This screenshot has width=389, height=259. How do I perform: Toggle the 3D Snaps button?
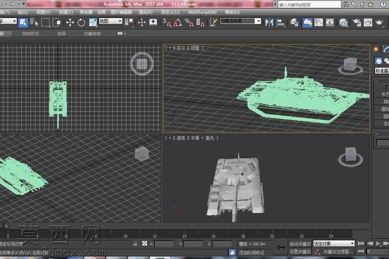[x=167, y=23]
